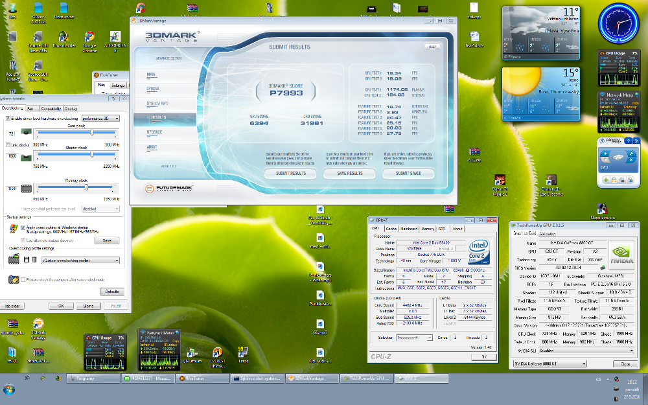This screenshot has width=648, height=405.
Task: Click the Core clock slider handle
Action: (92, 133)
